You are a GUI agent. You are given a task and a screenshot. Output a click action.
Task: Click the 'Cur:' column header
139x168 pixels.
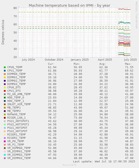51,64
